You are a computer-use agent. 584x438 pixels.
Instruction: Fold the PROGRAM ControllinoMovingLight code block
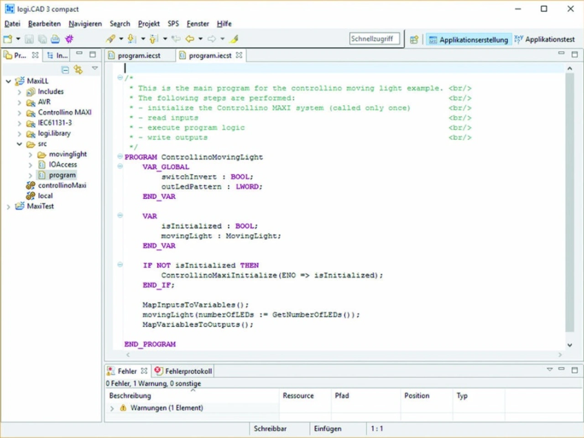120,156
